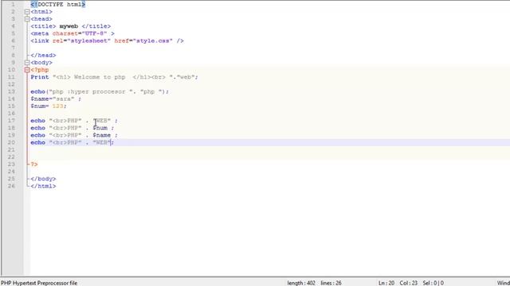This screenshot has height=286, width=510.
Task: Click the php closing tag ?>
Action: click(34, 164)
